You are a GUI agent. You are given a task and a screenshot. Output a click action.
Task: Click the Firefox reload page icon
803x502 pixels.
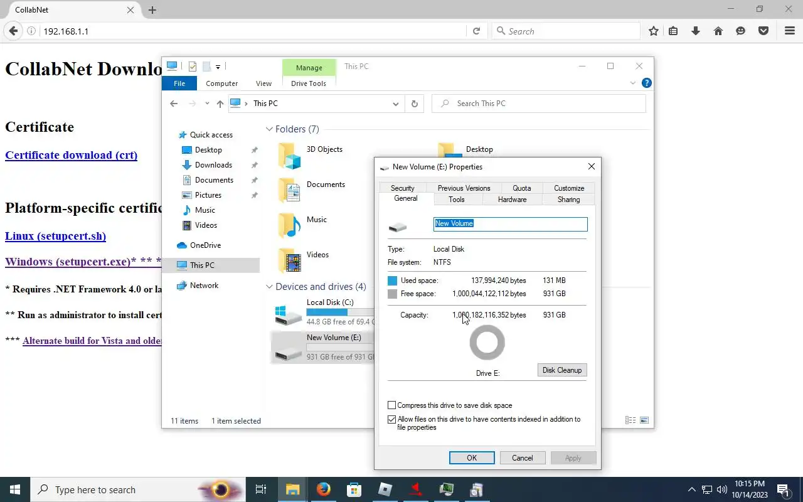click(476, 31)
